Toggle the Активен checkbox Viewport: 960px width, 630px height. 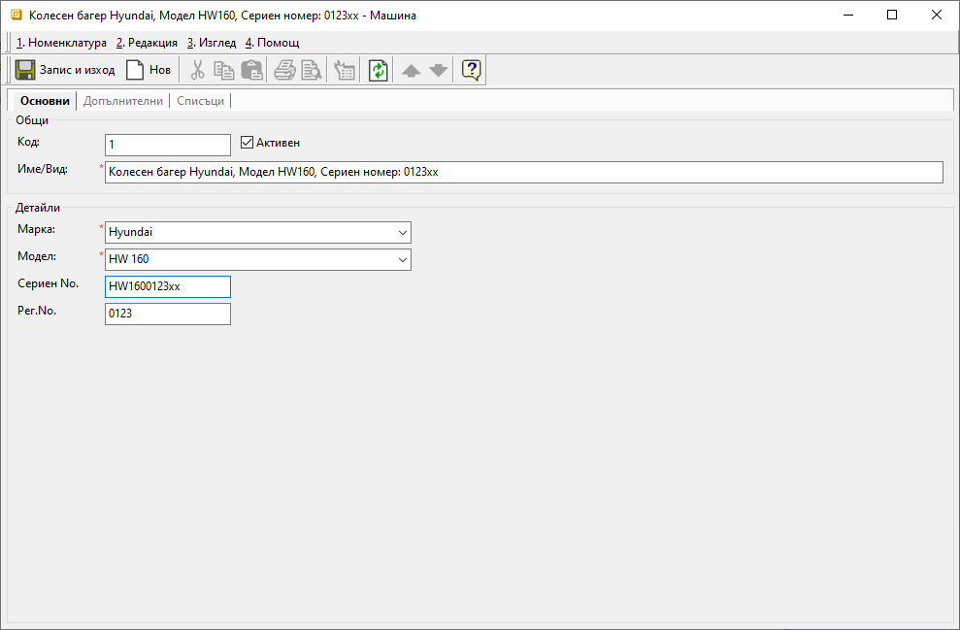point(247,143)
